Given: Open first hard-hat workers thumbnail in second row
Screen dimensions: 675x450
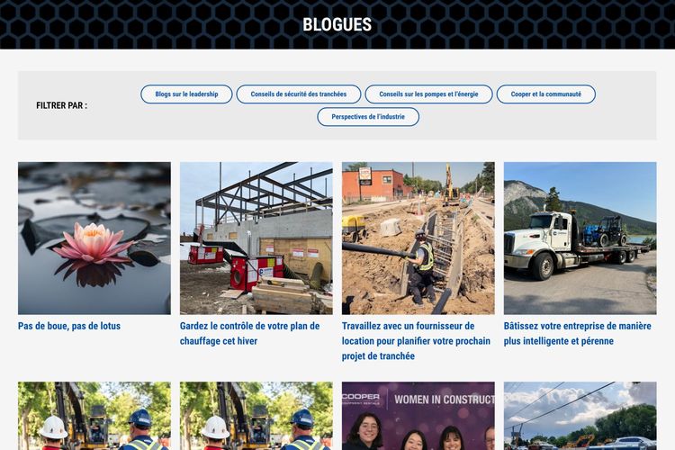Looking at the screenshot, I should click(x=94, y=416).
